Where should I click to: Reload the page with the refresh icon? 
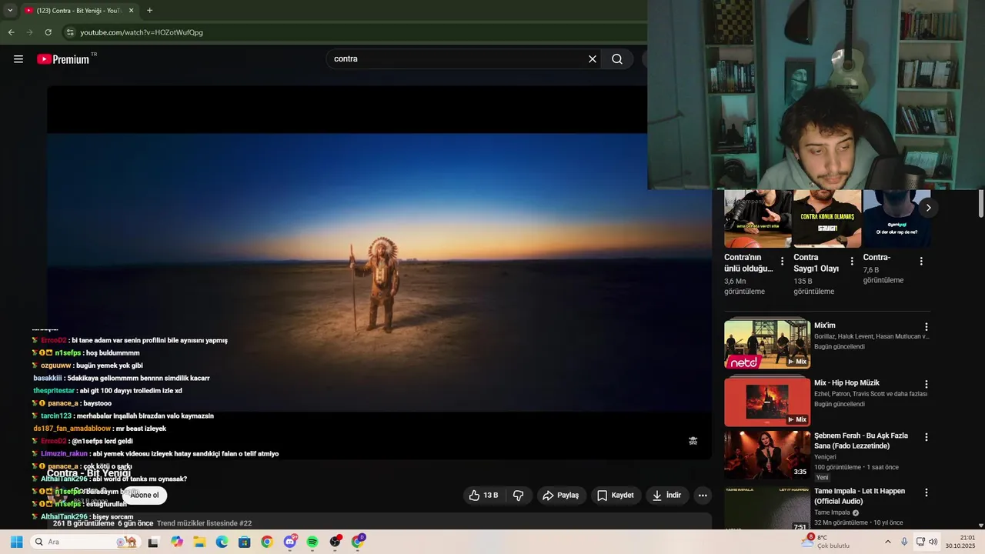(48, 32)
